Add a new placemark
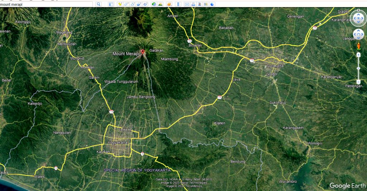The height and width of the screenshot is (191, 367). coord(120,4)
